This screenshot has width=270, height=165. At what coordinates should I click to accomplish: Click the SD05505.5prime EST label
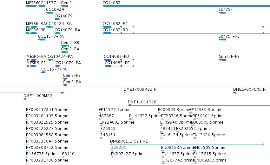tap(207, 122)
